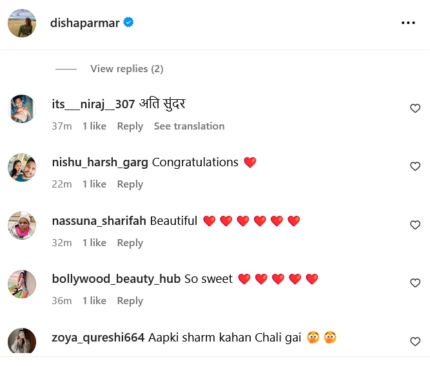
Task: Reply to bollywood_beauty_hub's comment
Action: click(x=130, y=301)
